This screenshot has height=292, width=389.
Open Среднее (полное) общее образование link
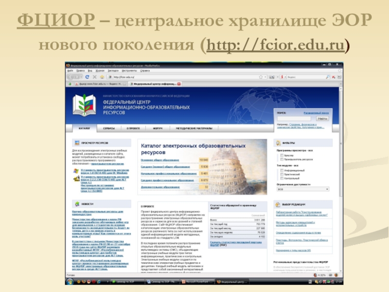pyautogui.click(x=165, y=167)
